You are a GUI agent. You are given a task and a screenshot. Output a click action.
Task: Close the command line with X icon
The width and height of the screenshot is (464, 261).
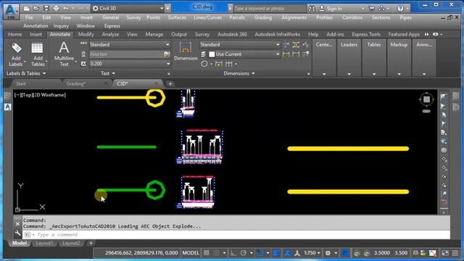(17, 224)
